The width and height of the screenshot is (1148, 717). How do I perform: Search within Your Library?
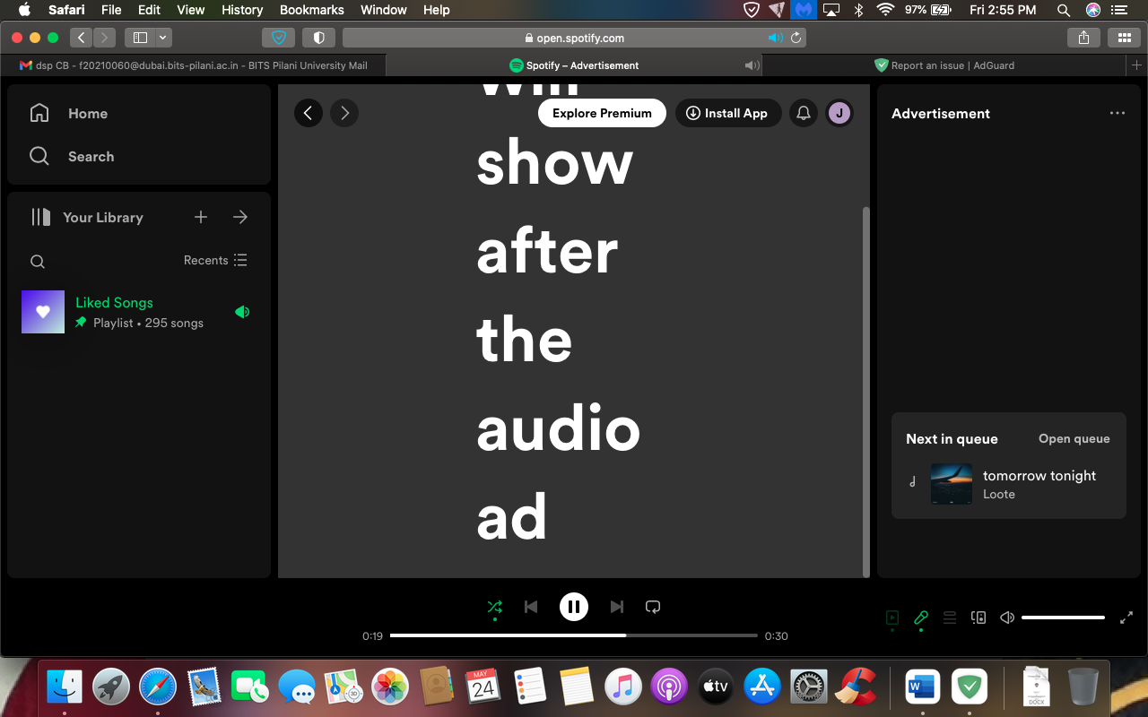pyautogui.click(x=37, y=261)
